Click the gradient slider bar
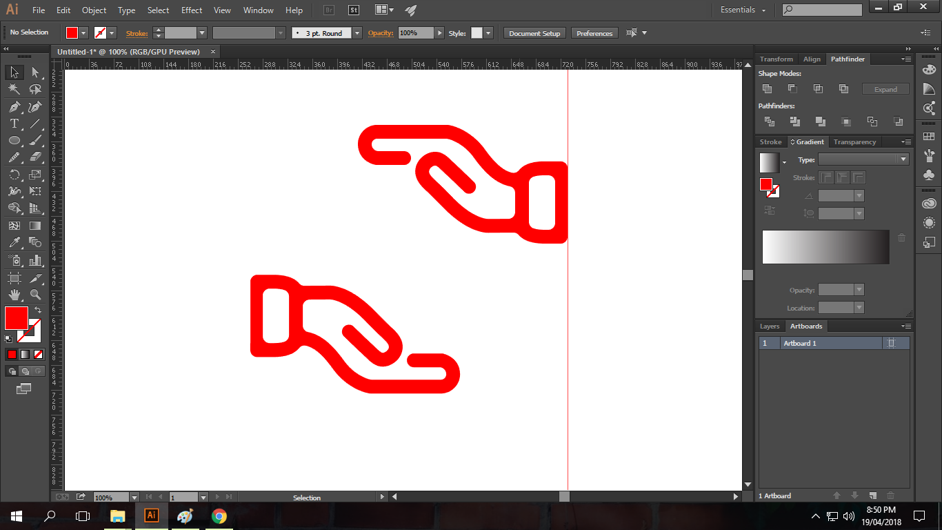The height and width of the screenshot is (530, 942). 825,247
